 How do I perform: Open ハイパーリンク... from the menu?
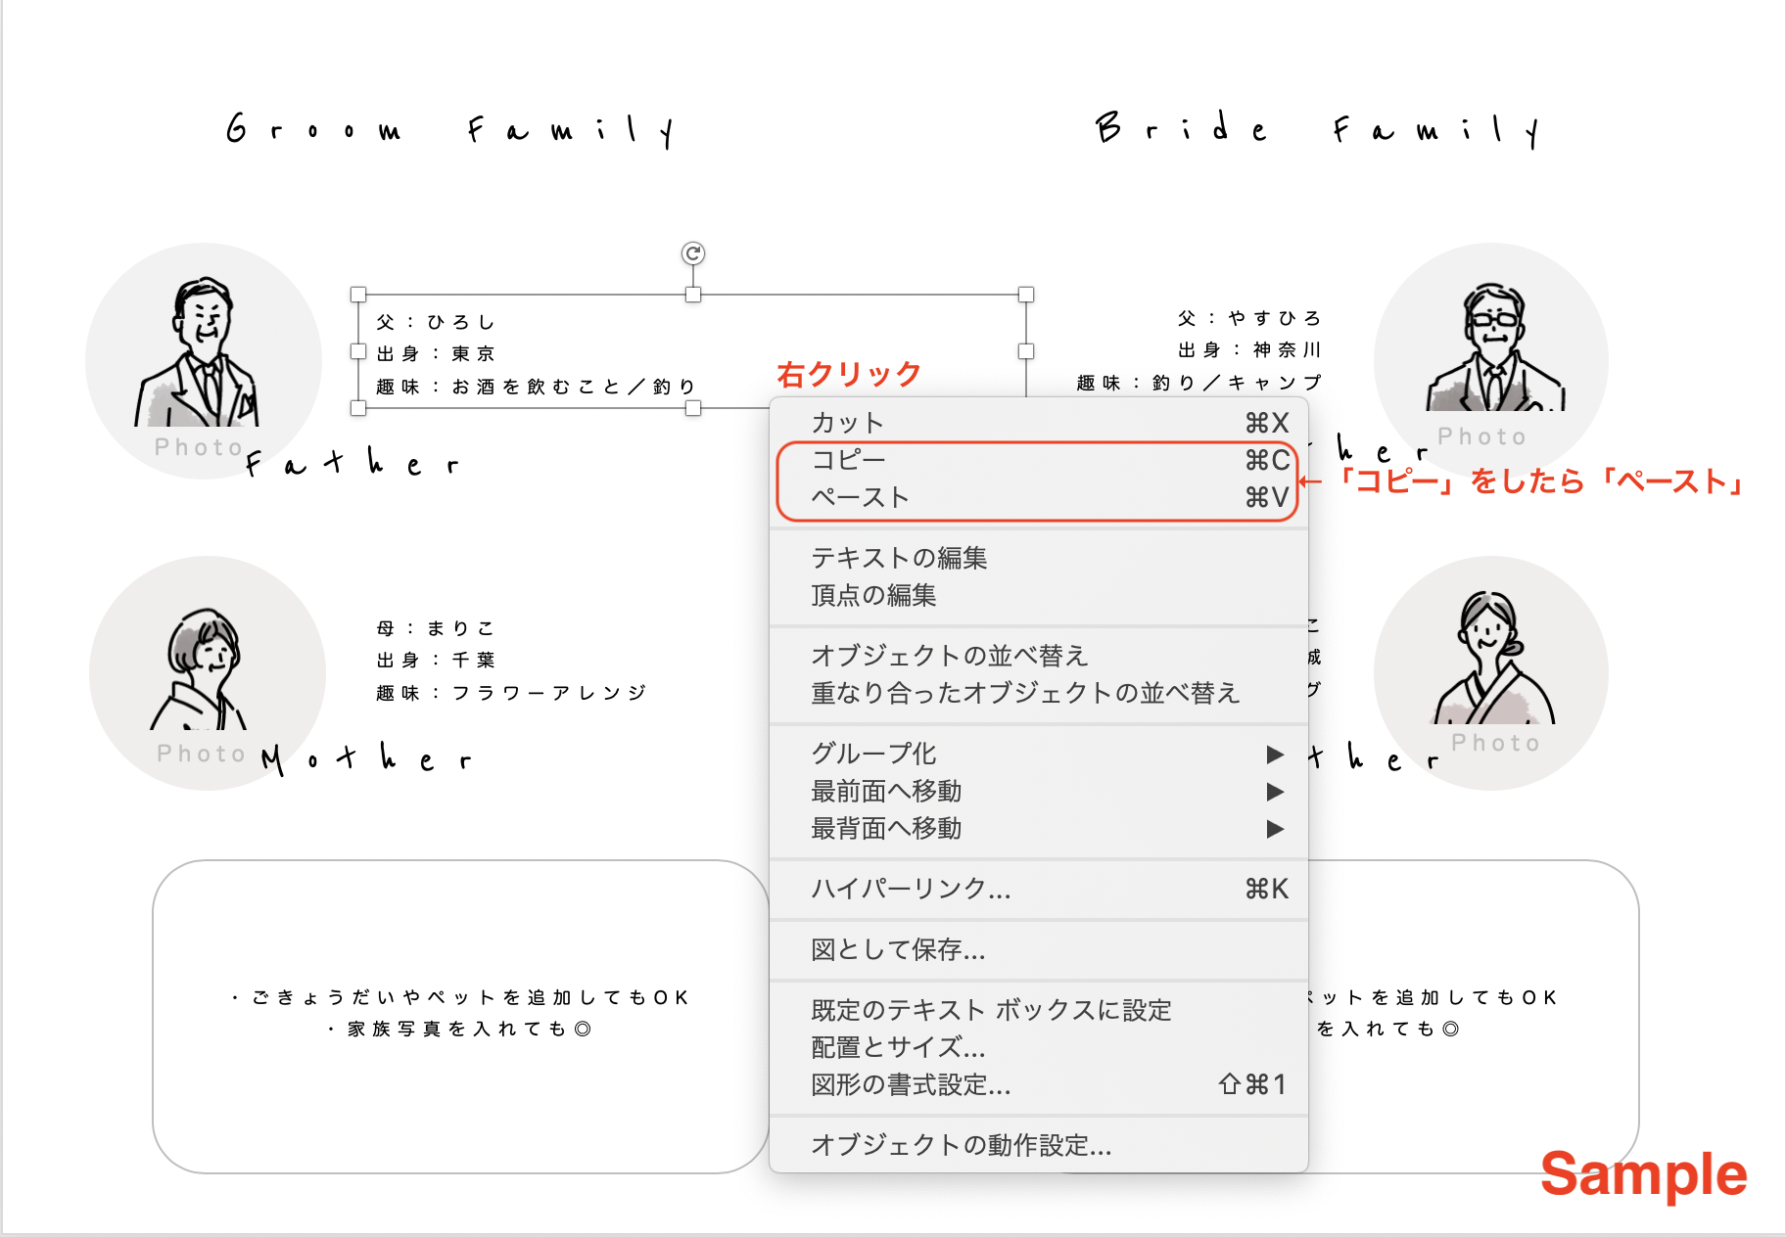(911, 889)
